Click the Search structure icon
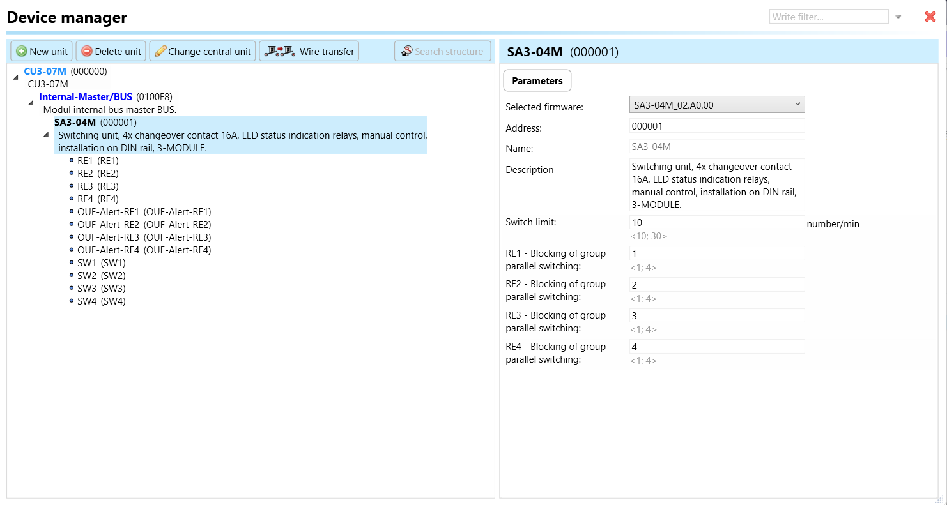Image resolution: width=947 pixels, height=505 pixels. [x=406, y=51]
